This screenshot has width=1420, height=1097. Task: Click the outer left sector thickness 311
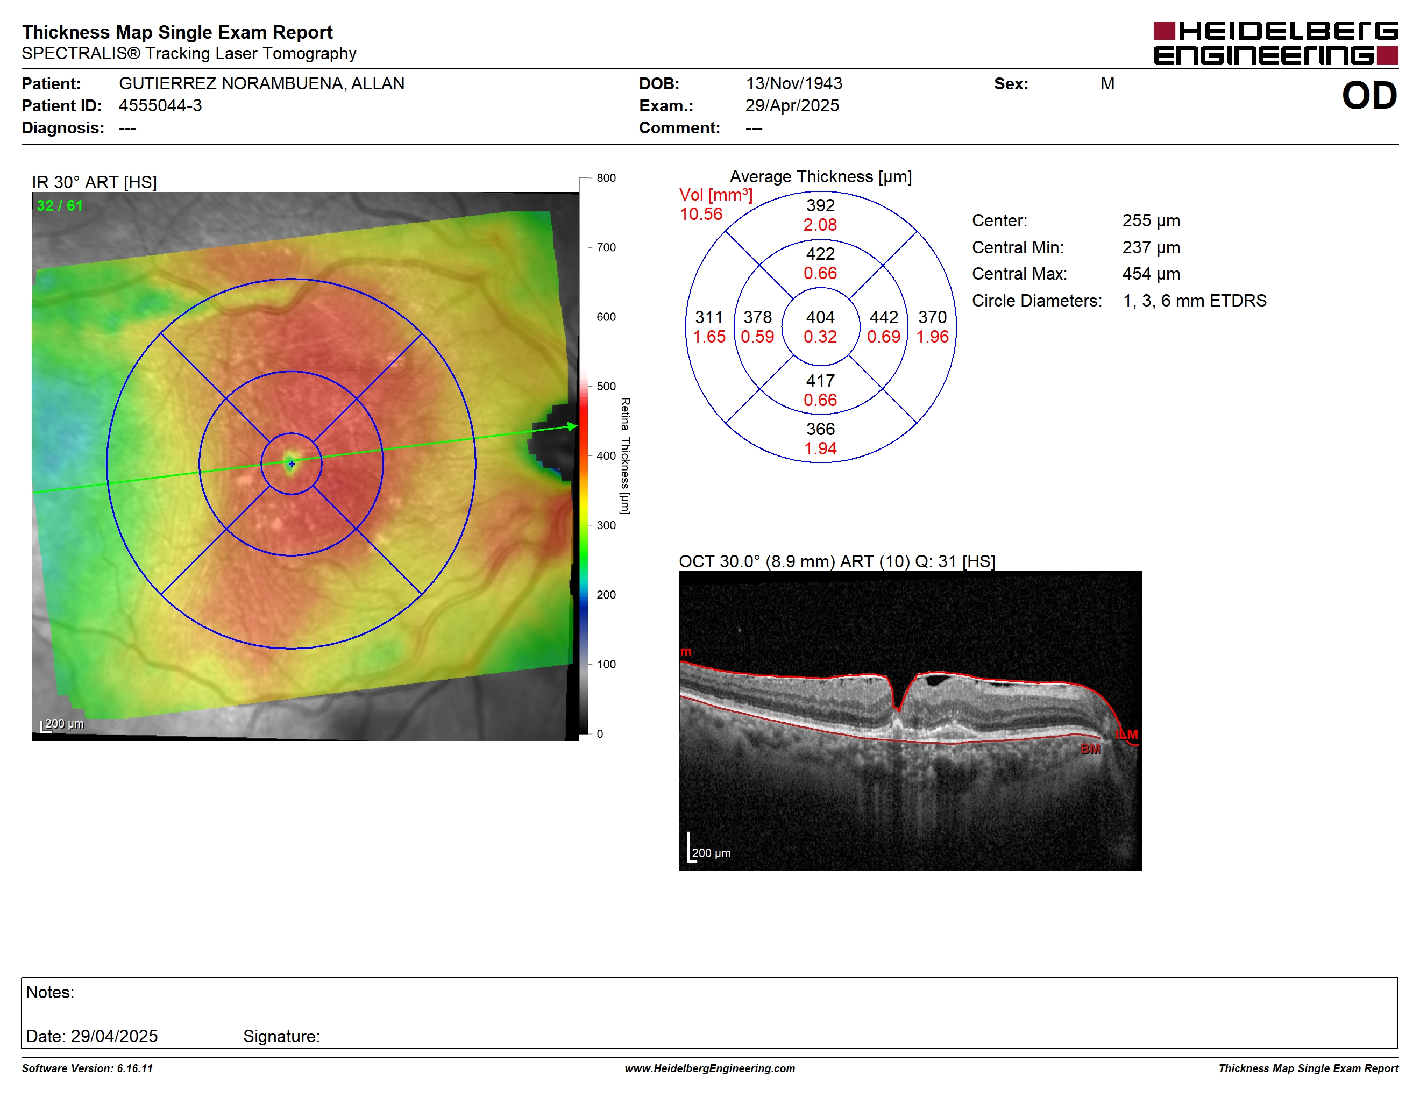click(x=709, y=317)
